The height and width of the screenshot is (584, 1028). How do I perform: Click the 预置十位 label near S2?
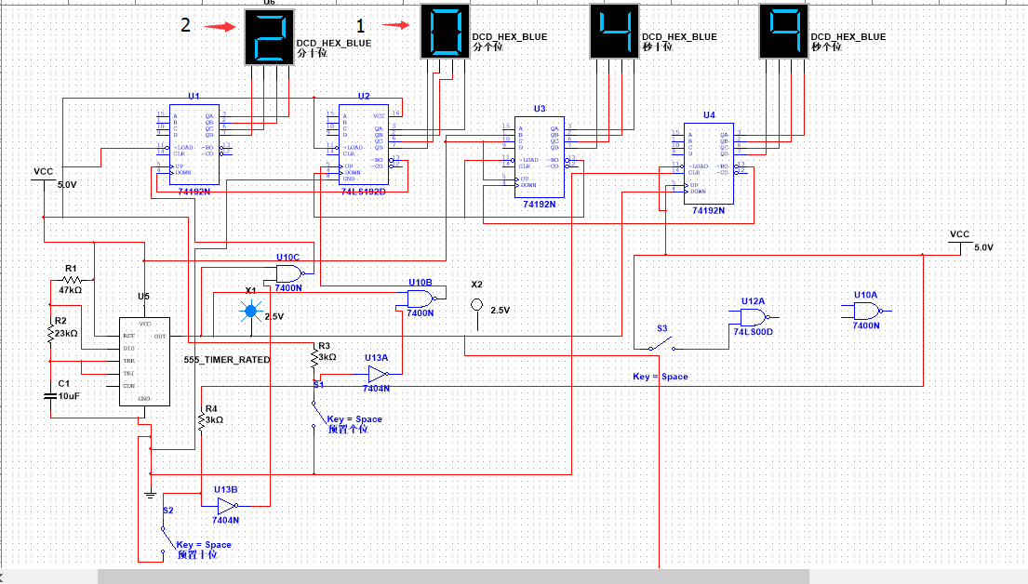pyautogui.click(x=197, y=555)
